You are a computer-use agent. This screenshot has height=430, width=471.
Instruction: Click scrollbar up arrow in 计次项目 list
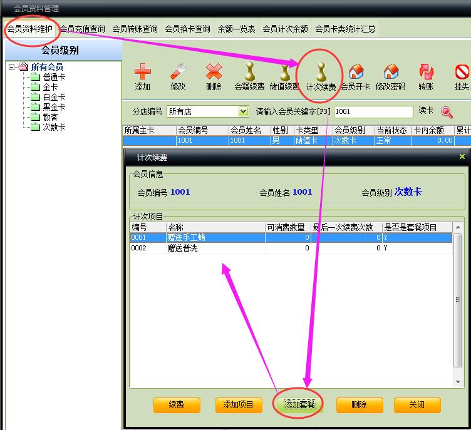pyautogui.click(x=457, y=227)
